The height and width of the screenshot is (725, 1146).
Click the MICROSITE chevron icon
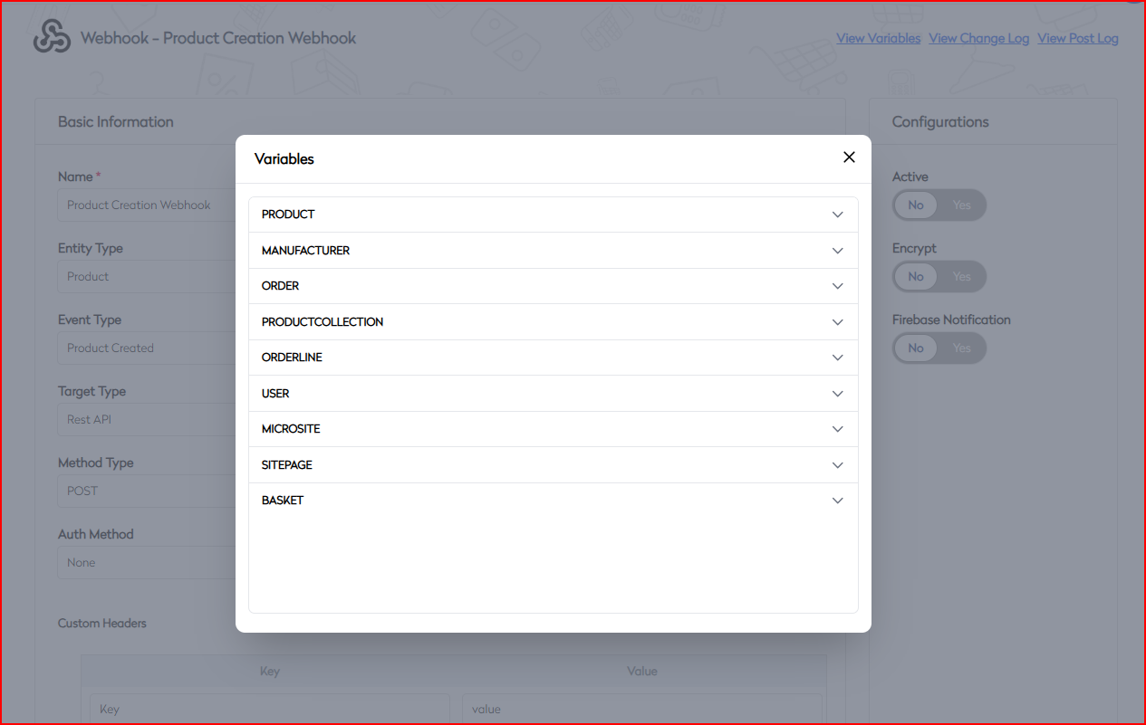click(x=837, y=429)
